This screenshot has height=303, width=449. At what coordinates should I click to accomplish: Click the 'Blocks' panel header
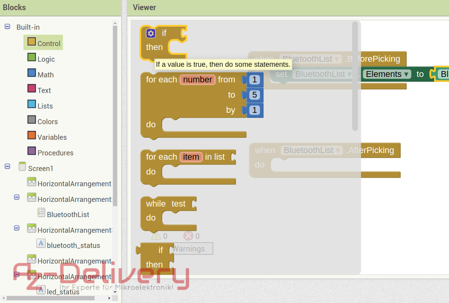pyautogui.click(x=14, y=7)
